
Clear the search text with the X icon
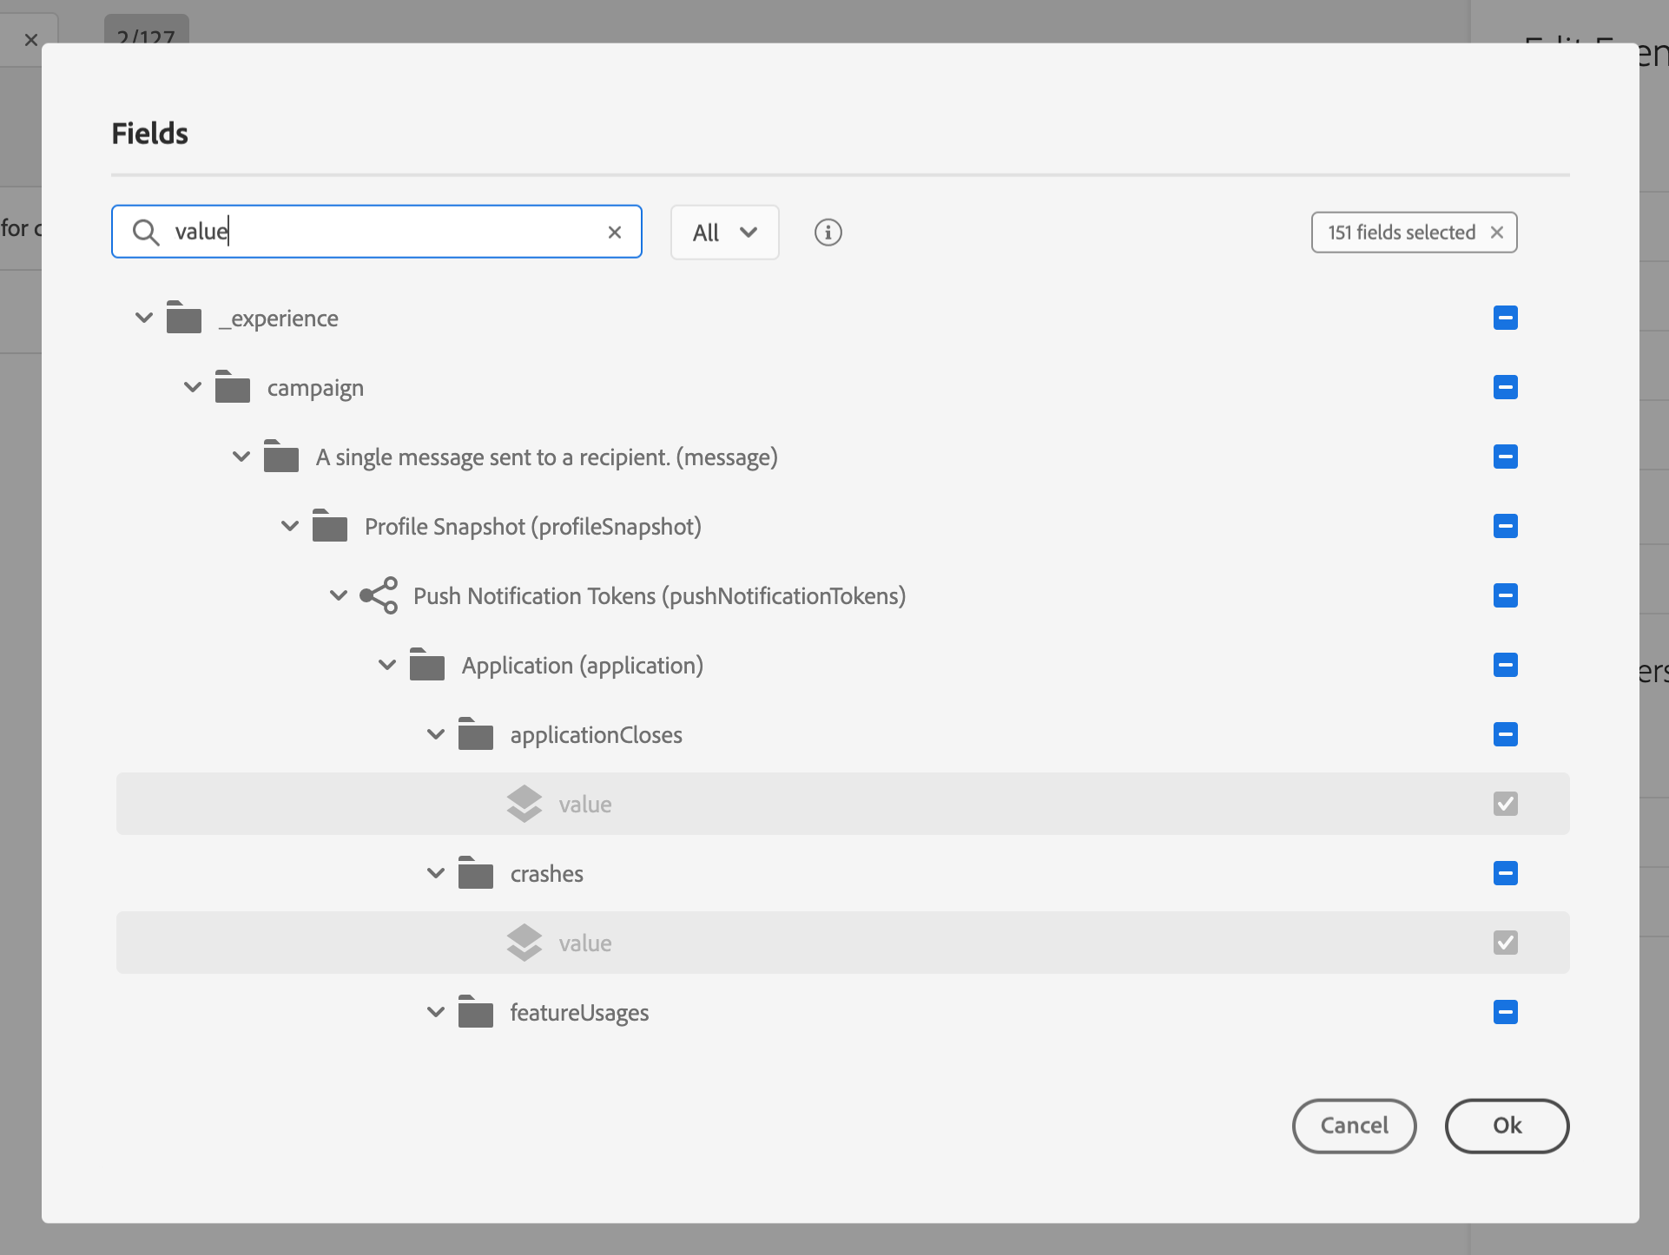pyautogui.click(x=615, y=233)
